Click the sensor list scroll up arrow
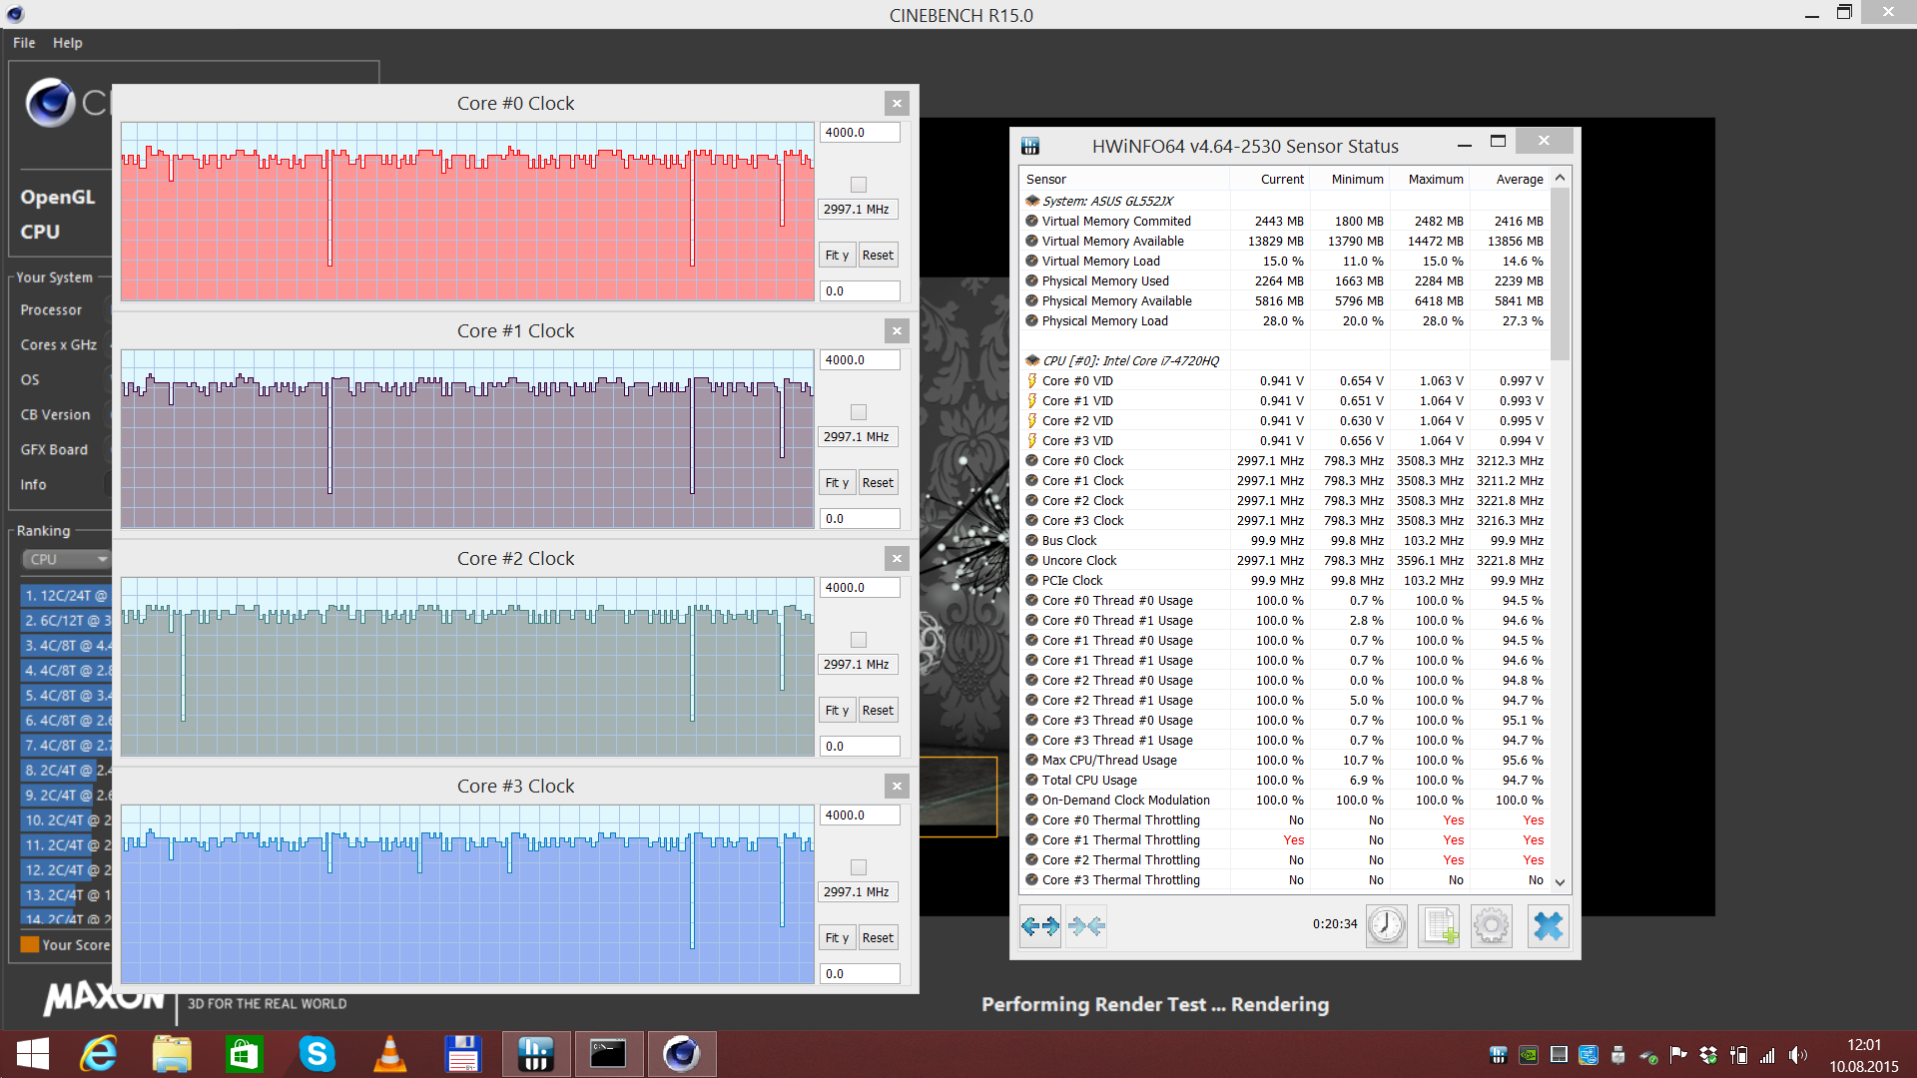This screenshot has width=1917, height=1078. click(x=1560, y=178)
